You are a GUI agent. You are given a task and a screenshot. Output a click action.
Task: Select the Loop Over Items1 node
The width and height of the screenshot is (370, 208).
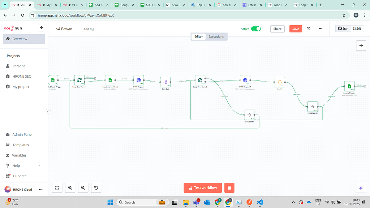79,80
